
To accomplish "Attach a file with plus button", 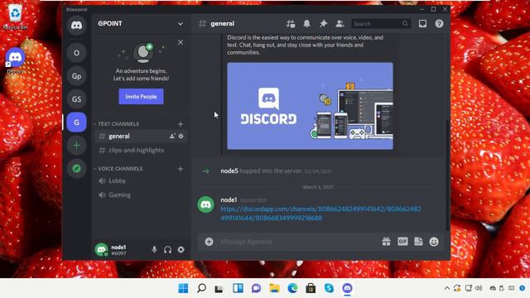I will point(209,242).
